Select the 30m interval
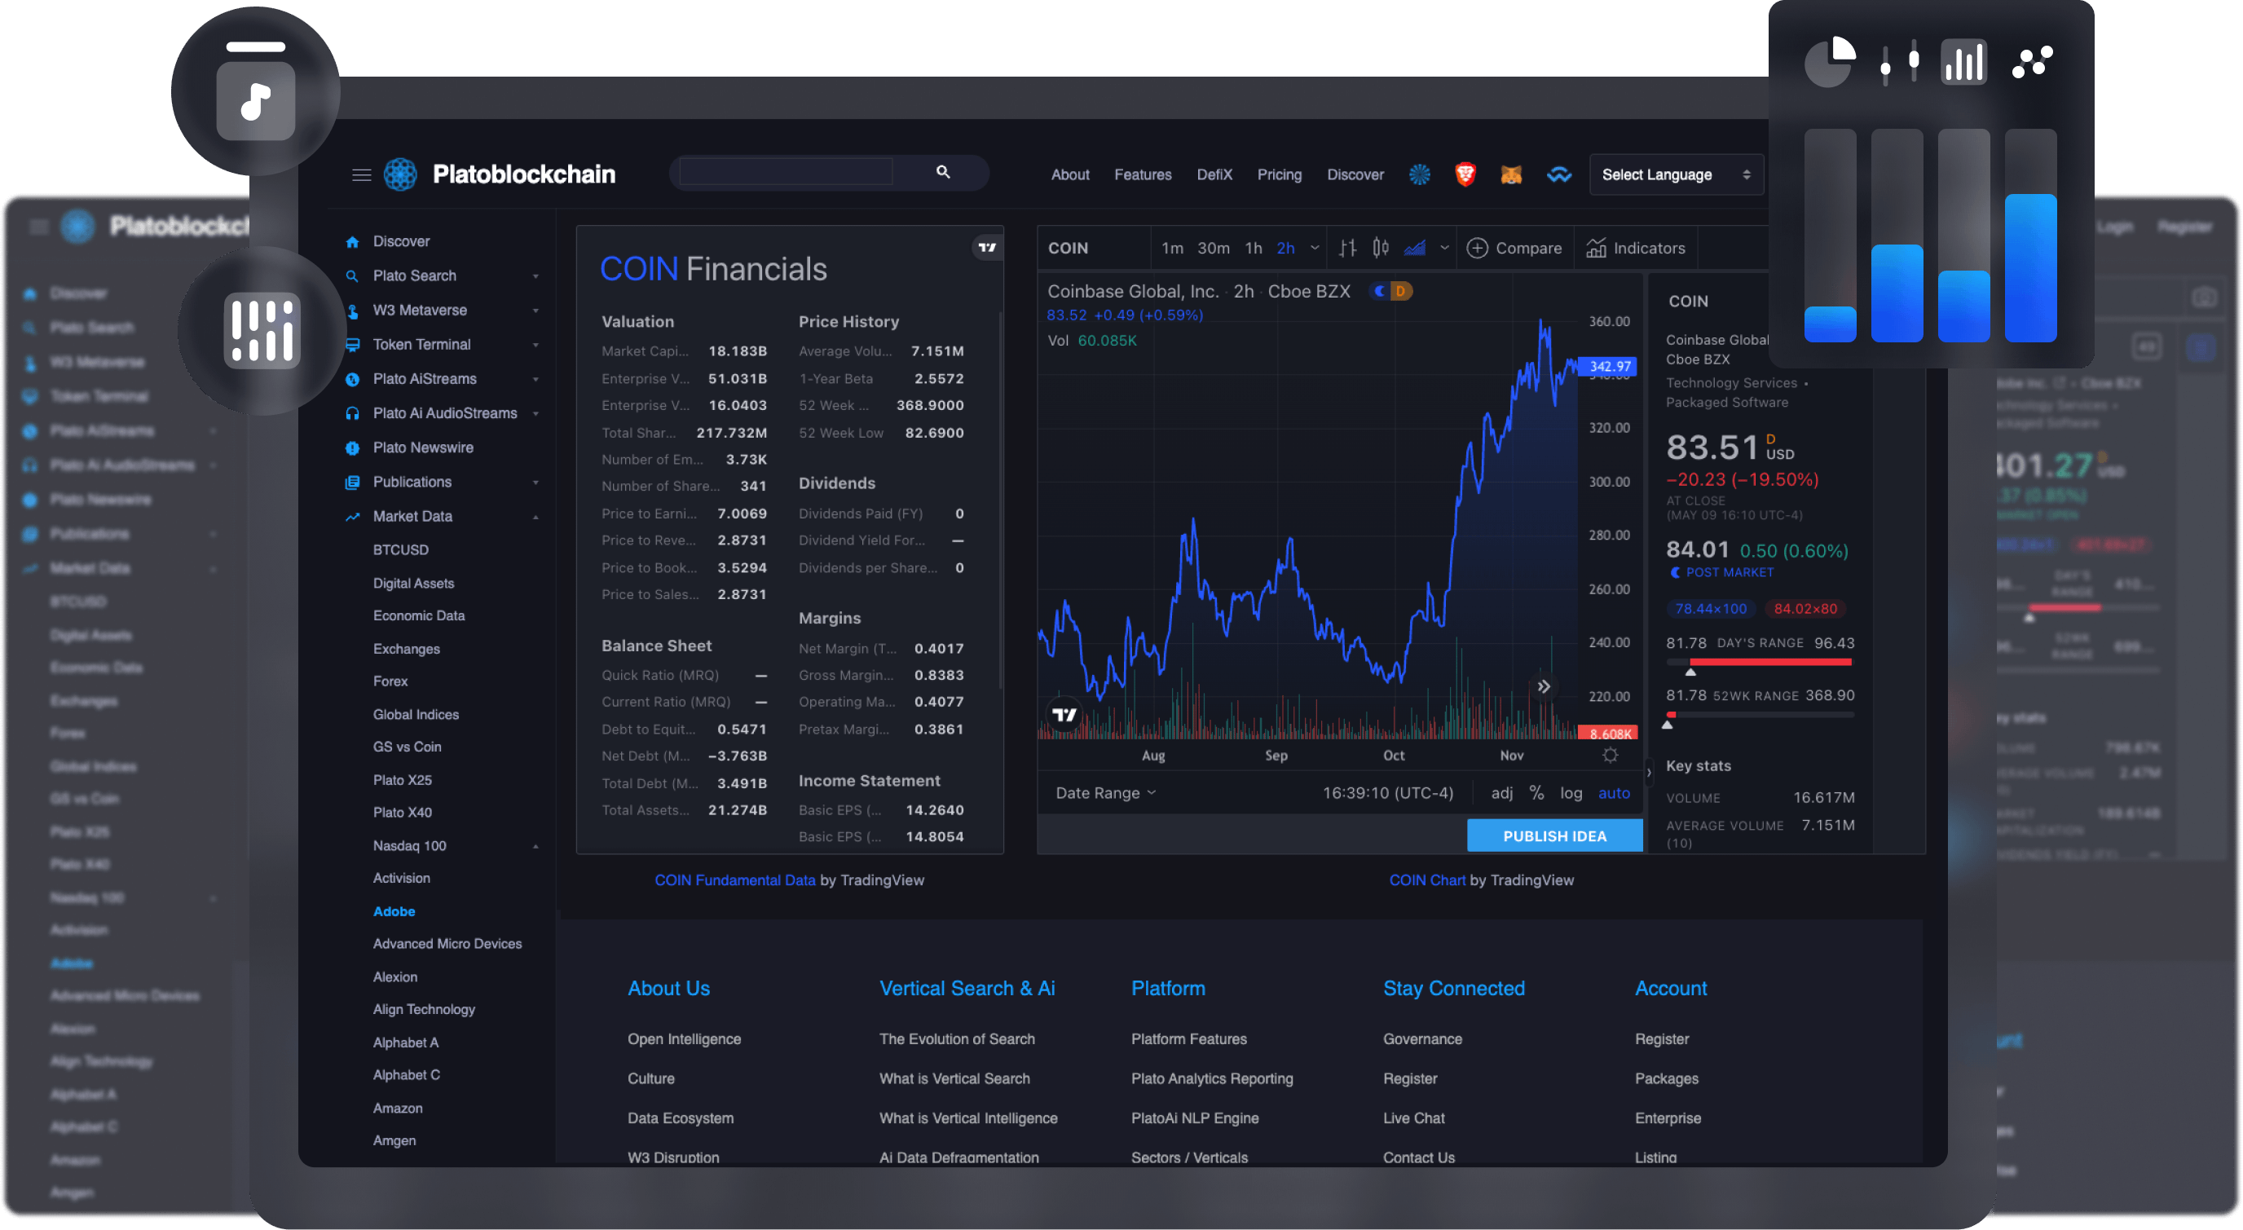This screenshot has width=2243, height=1230. click(1213, 249)
